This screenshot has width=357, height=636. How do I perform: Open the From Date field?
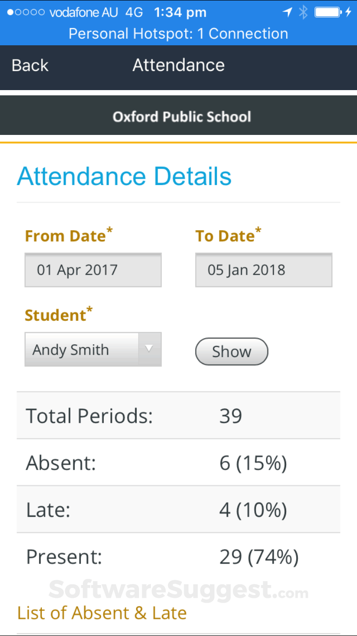click(93, 270)
